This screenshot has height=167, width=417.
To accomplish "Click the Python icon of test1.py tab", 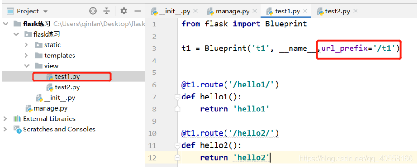I will point(270,12).
